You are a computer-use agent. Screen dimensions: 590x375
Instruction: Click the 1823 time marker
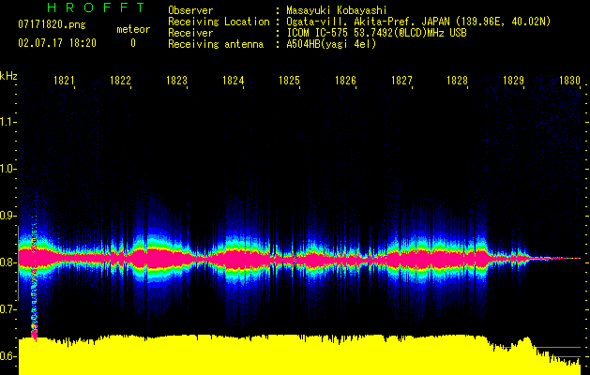tap(177, 81)
